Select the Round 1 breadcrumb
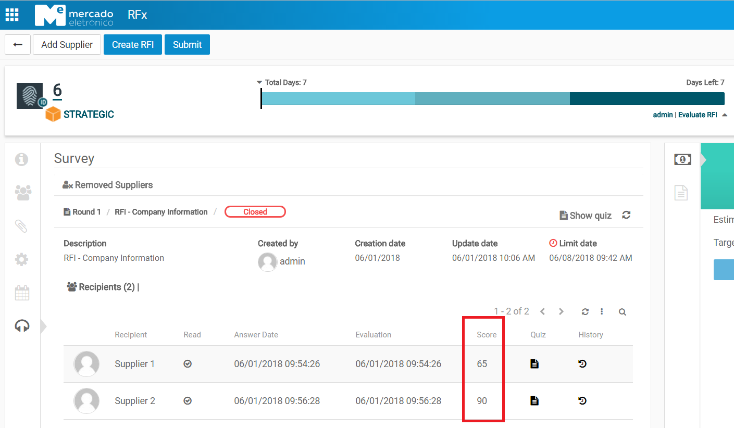 click(x=82, y=212)
